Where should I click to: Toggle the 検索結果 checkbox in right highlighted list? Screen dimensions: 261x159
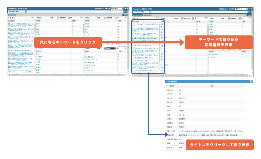pos(133,21)
